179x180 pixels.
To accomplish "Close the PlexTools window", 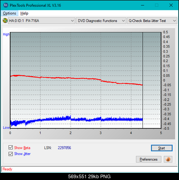I will coord(171,5).
